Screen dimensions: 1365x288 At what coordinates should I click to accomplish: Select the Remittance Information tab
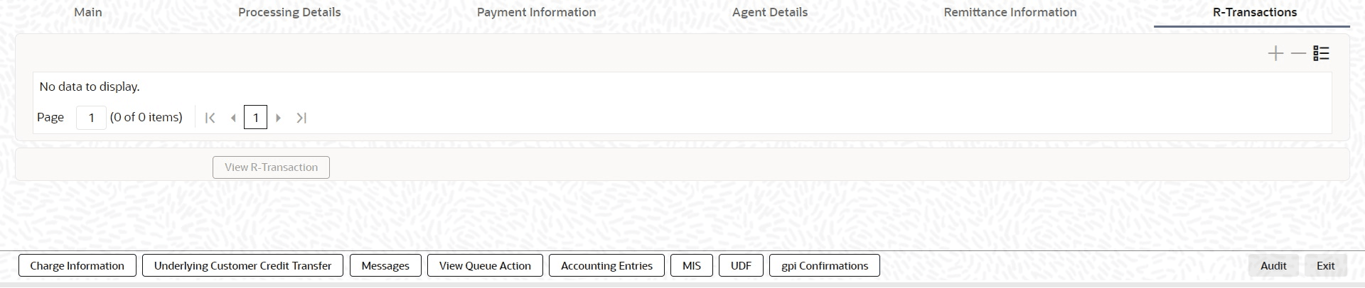pyautogui.click(x=1010, y=13)
